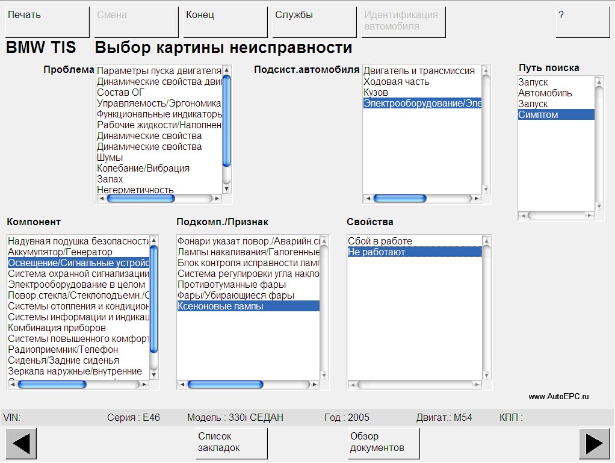Select Зеркала наружные/внутренние component
The image size is (615, 463).
coord(78,371)
